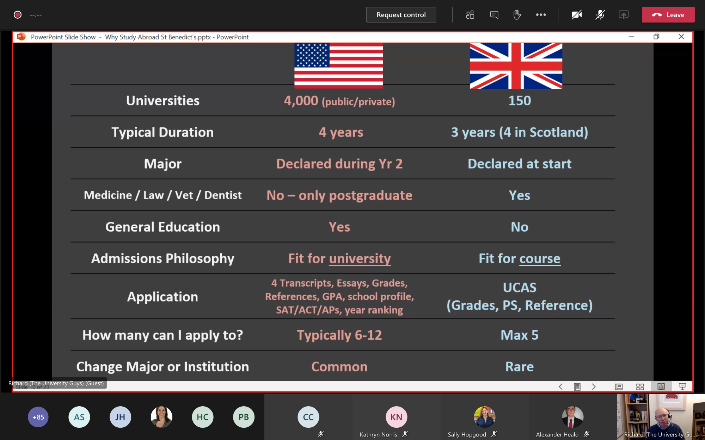Click the 'Declared at start' cell

click(520, 164)
